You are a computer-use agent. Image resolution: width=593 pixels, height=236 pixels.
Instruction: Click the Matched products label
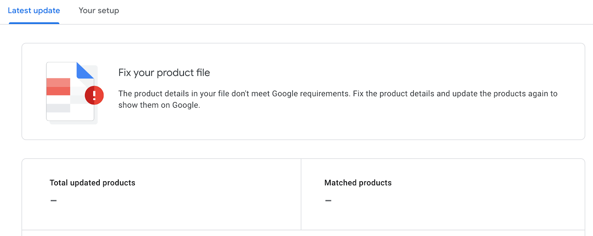point(358,183)
